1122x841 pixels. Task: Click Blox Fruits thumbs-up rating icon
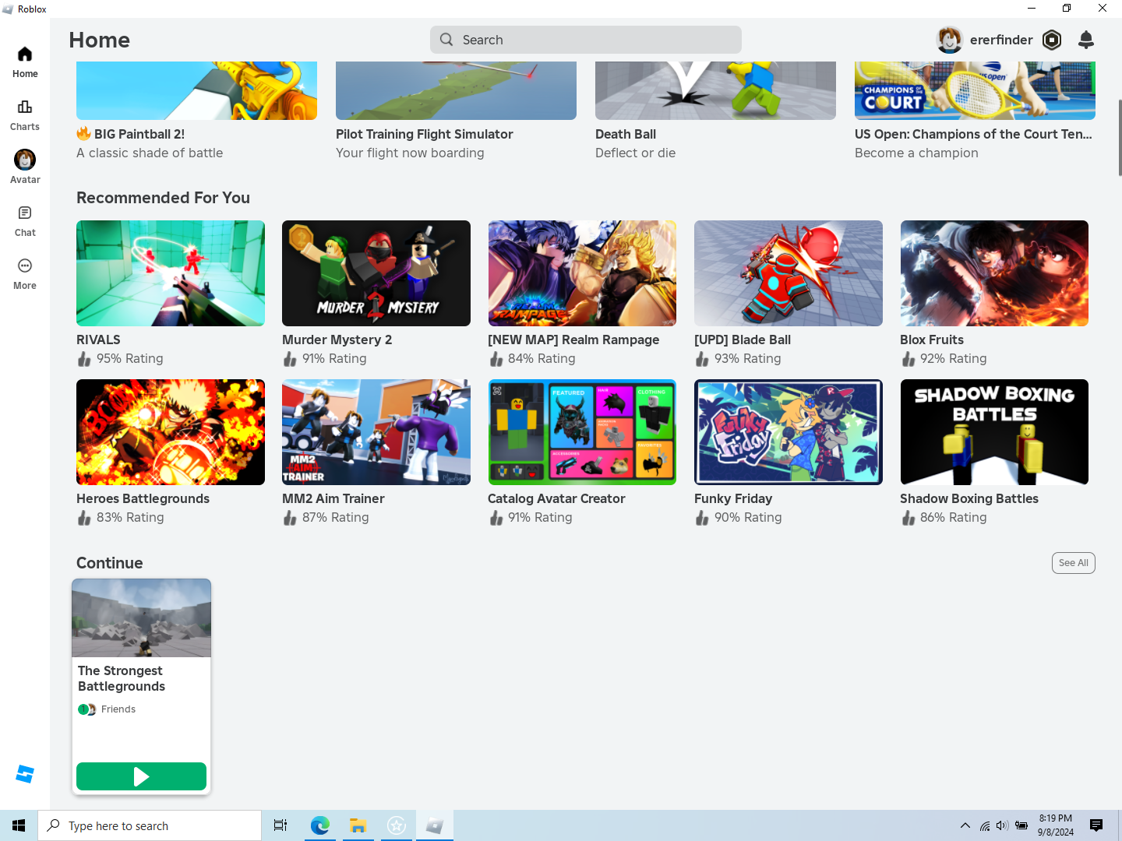(909, 359)
